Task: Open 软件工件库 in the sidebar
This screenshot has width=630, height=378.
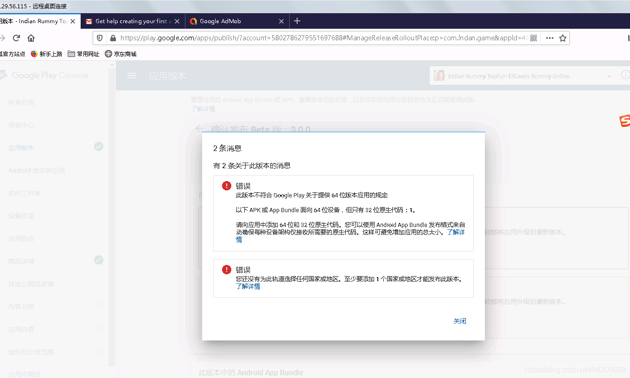Action: pos(25,193)
